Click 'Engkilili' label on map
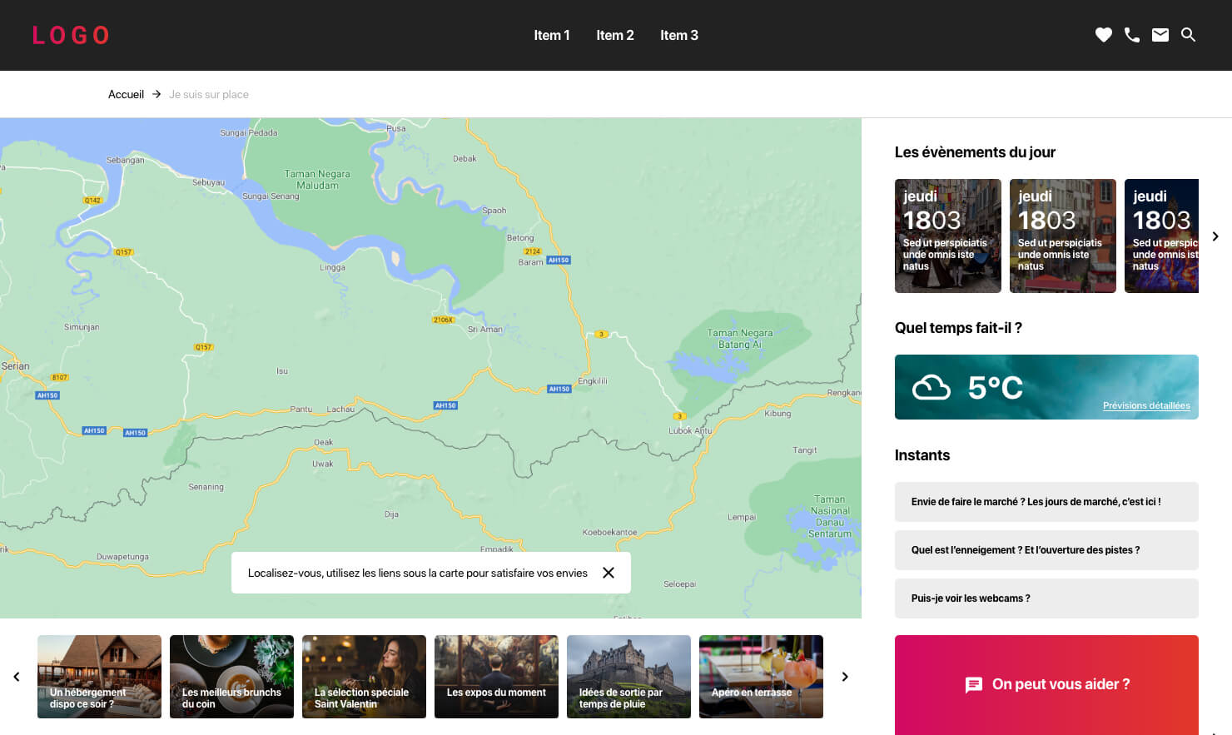This screenshot has width=1232, height=735. (593, 380)
